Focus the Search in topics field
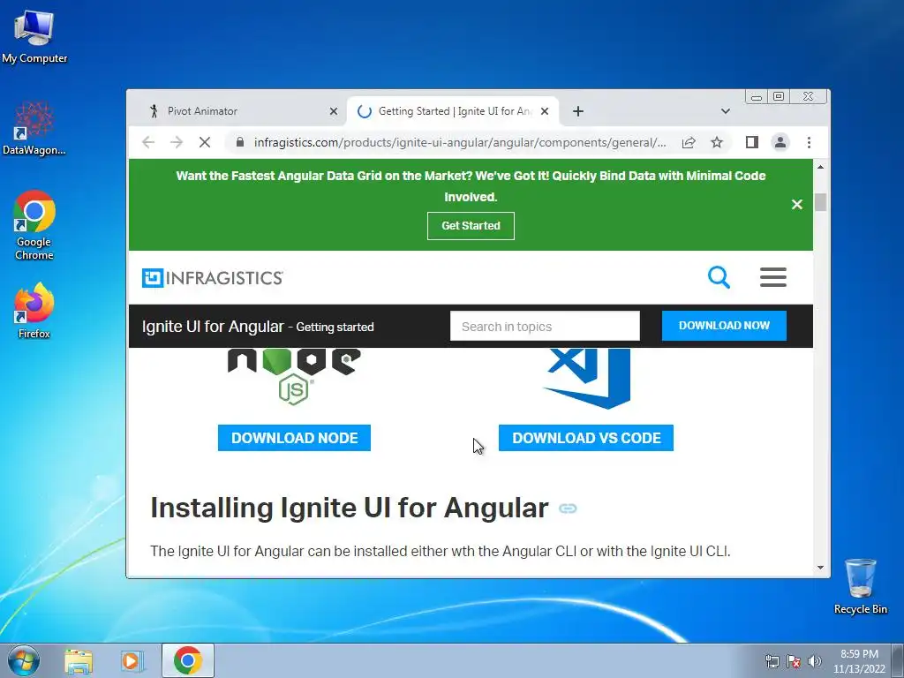 pyautogui.click(x=545, y=327)
